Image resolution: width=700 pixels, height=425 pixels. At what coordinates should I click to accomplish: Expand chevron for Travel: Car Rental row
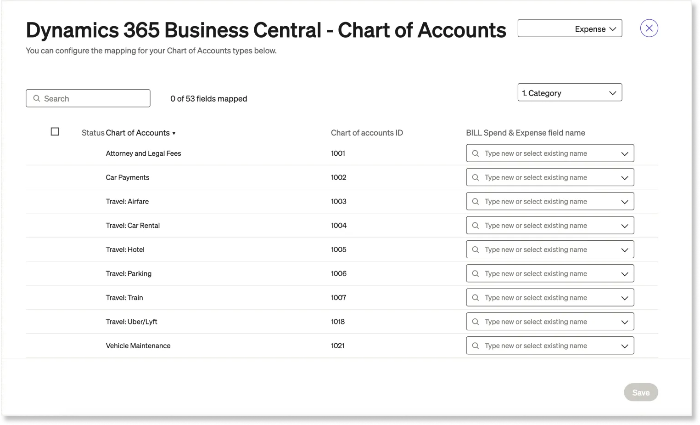[x=624, y=226]
